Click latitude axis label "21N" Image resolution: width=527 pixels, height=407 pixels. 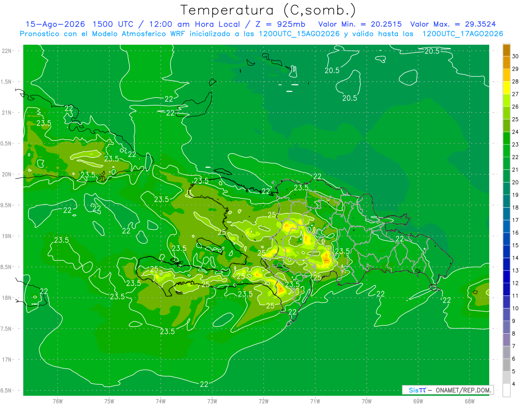coord(7,112)
